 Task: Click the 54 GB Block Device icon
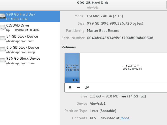[x=2, y=38]
